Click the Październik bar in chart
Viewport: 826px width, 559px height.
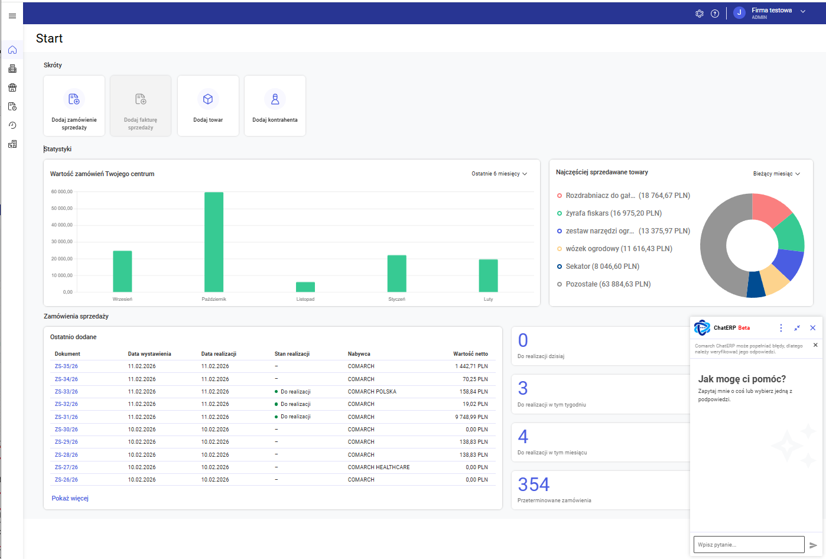(214, 242)
